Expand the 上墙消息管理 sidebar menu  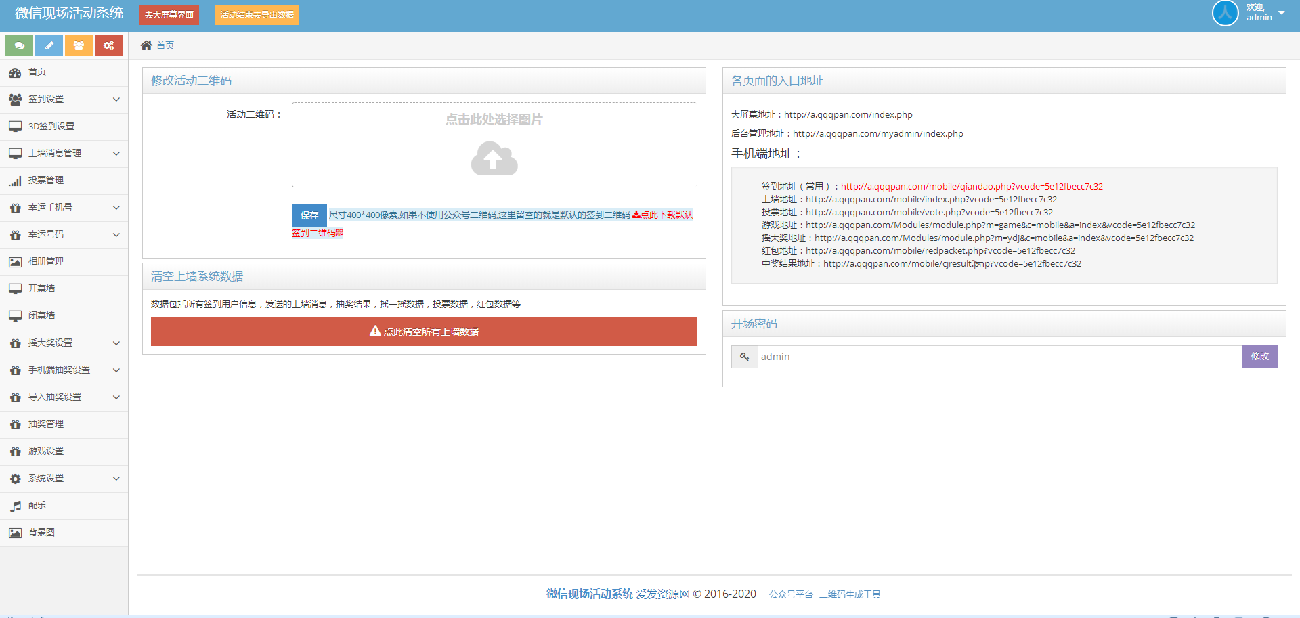(64, 154)
